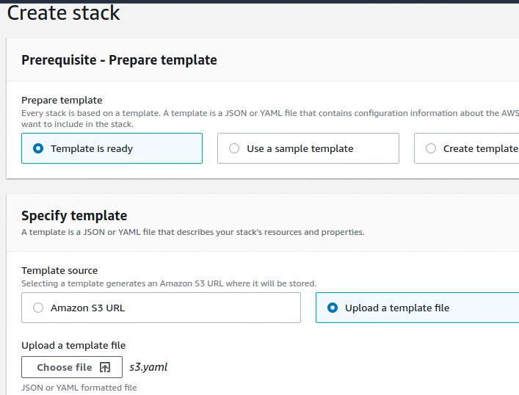Choose the "Create template" radio option
The height and width of the screenshot is (395, 519).
coord(431,148)
